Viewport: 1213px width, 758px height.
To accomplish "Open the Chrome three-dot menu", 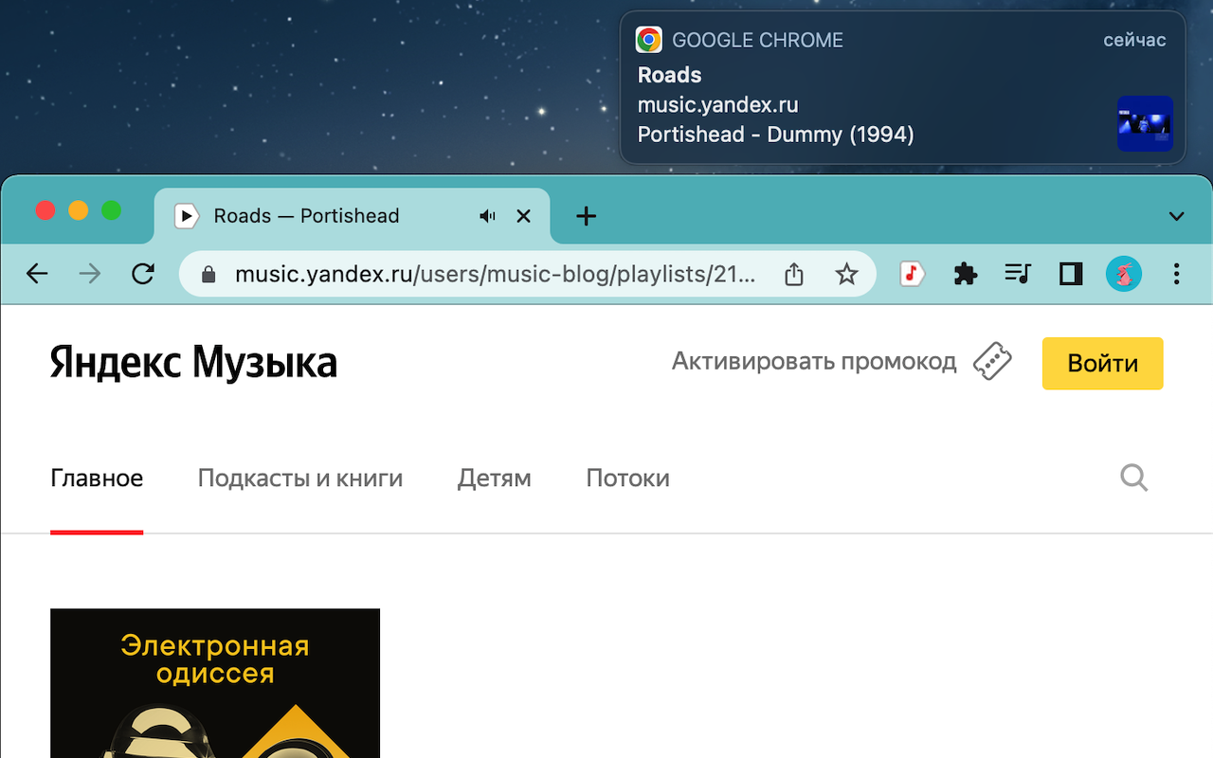I will click(x=1176, y=275).
